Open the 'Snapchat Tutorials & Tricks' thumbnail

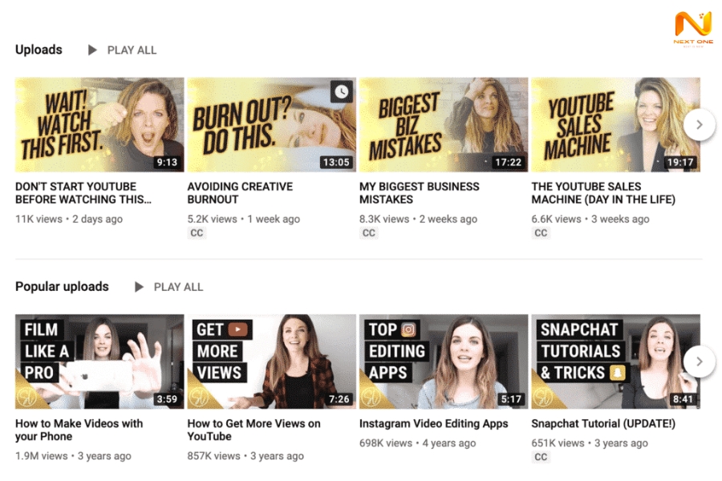615,362
